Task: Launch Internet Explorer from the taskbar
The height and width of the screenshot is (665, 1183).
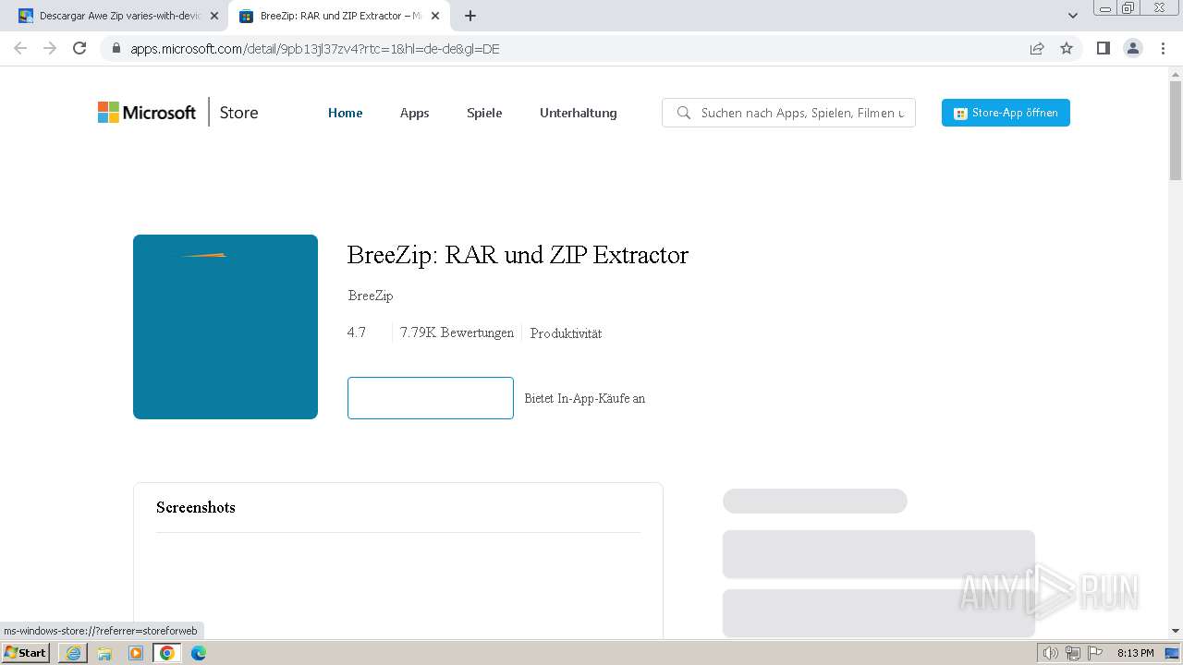Action: click(x=73, y=653)
